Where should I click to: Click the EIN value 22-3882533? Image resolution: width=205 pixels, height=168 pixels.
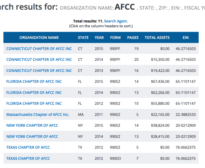185,114
